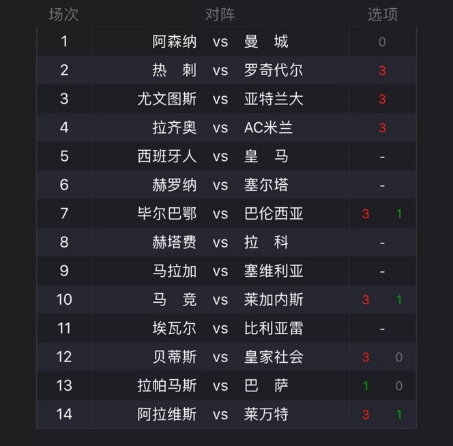Click the 西班牙人 team name
Screen dimensions: 453x446
pyautogui.click(x=167, y=156)
